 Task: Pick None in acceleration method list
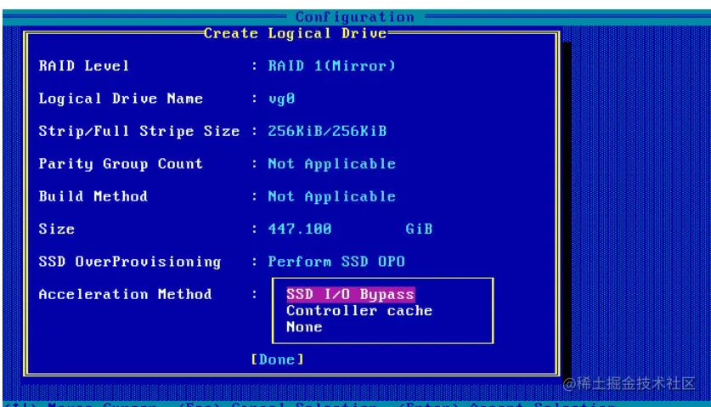(304, 327)
